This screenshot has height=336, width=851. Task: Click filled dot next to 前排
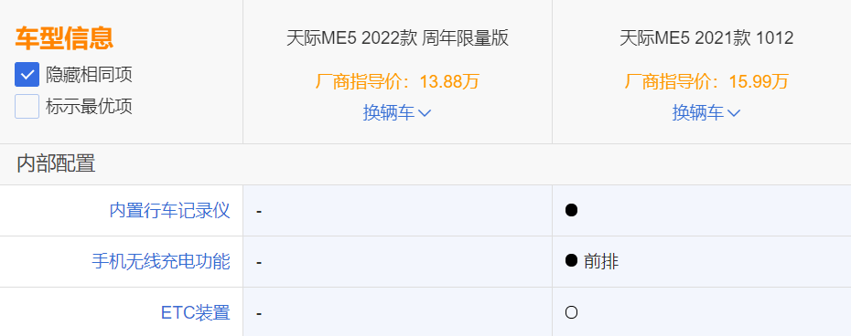pyautogui.click(x=571, y=261)
